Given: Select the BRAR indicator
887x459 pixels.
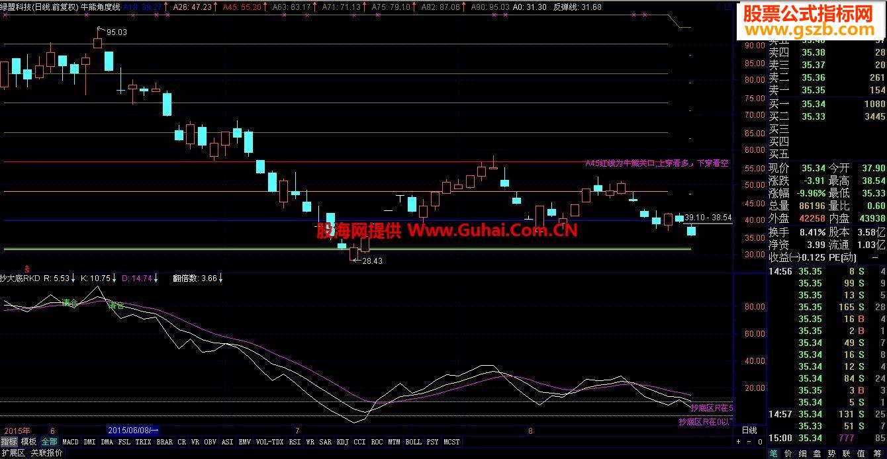Looking at the screenshot, I should point(165,441).
